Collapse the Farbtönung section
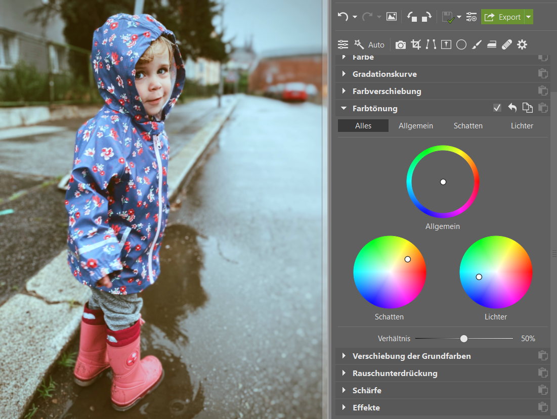Screen dimensions: 557x419 pos(344,108)
